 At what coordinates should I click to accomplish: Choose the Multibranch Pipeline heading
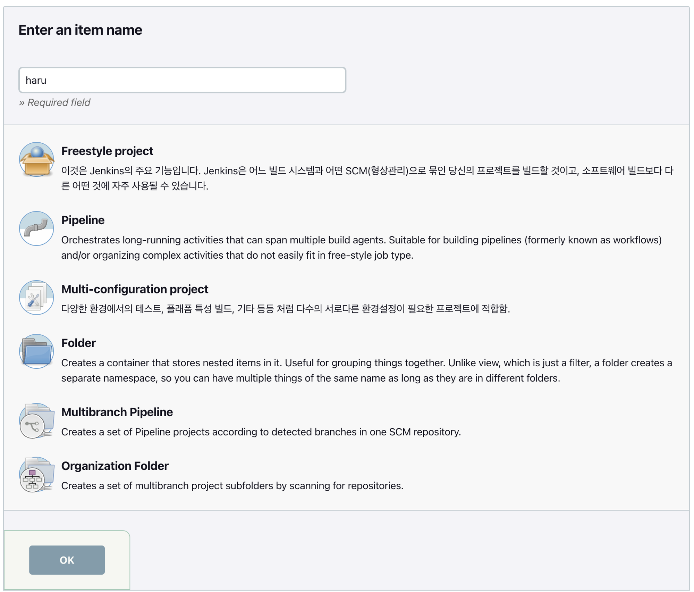(117, 412)
